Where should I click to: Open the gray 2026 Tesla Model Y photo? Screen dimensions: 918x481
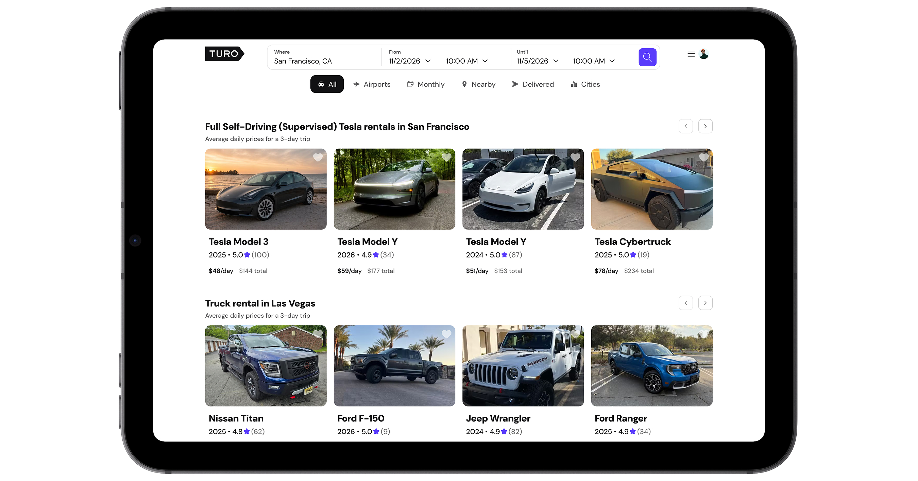[x=394, y=189]
